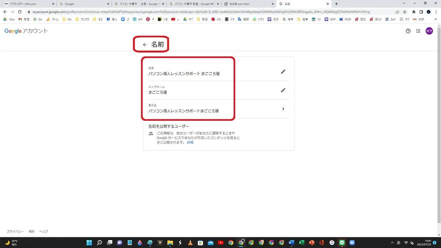Open the プライバシー footer link

(x=15, y=231)
